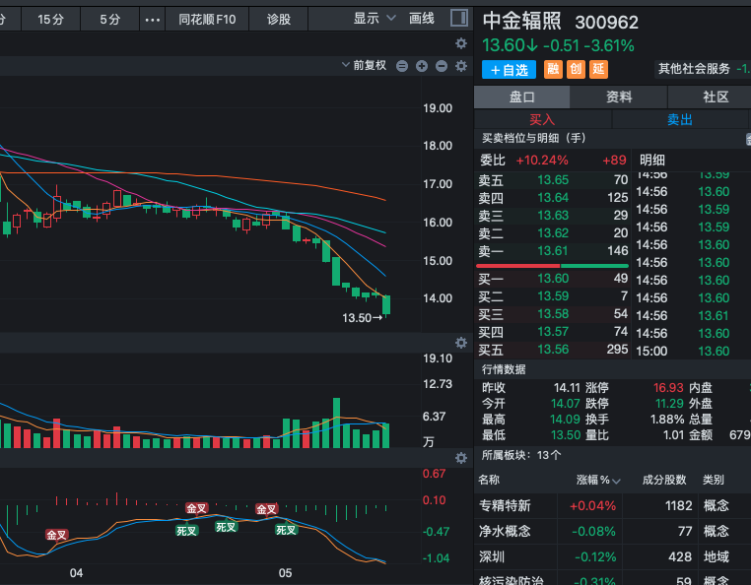
Task: Click 买一 price 13.60
Action: [x=553, y=279]
